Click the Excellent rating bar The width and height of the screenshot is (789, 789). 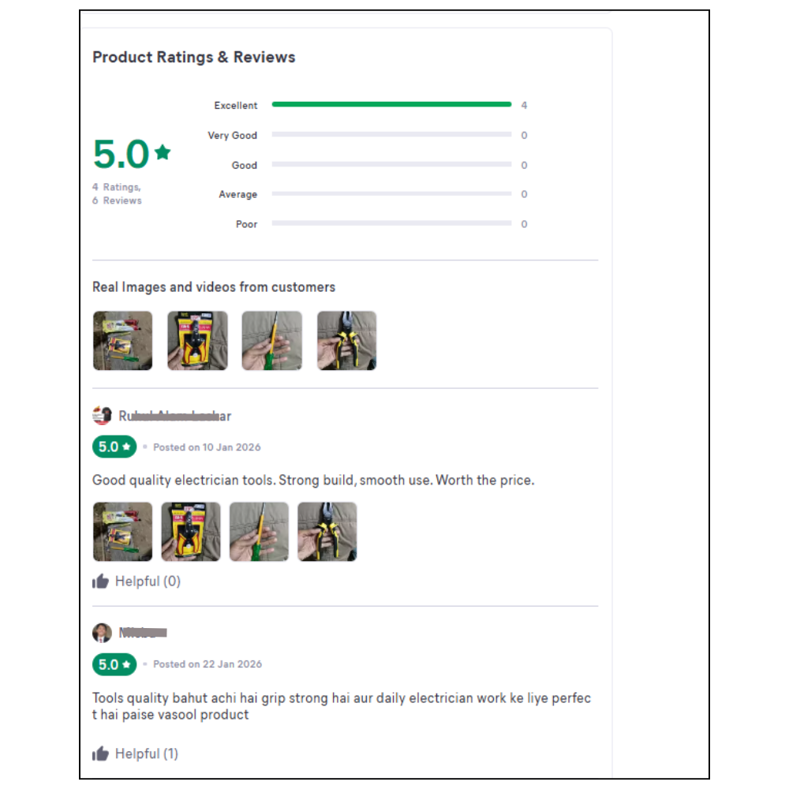(x=391, y=104)
